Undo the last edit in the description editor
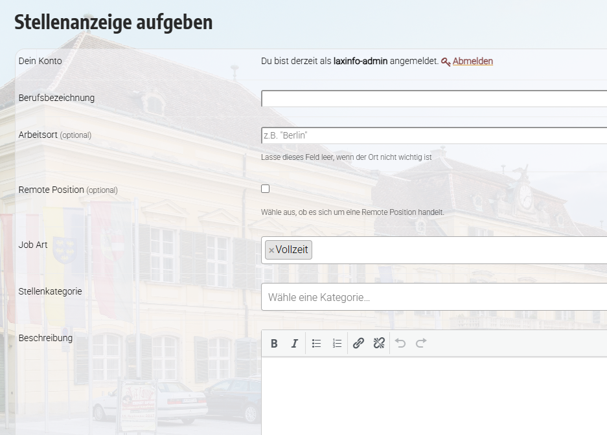The width and height of the screenshot is (607, 435). 400,344
